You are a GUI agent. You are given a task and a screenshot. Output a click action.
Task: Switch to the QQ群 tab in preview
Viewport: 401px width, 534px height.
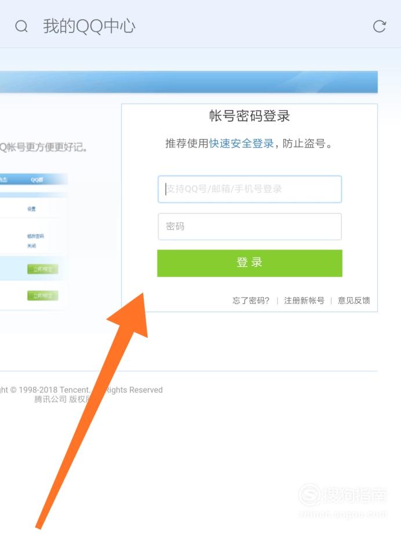point(37,180)
